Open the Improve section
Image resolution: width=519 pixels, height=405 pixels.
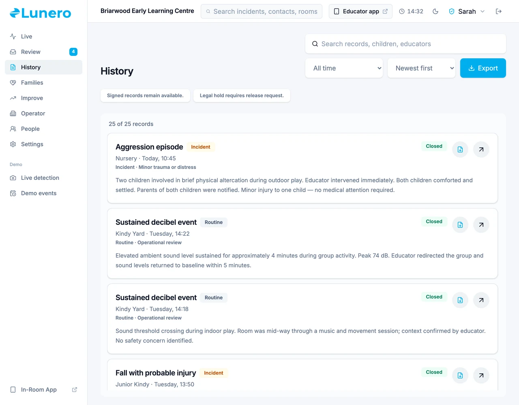click(x=43, y=98)
